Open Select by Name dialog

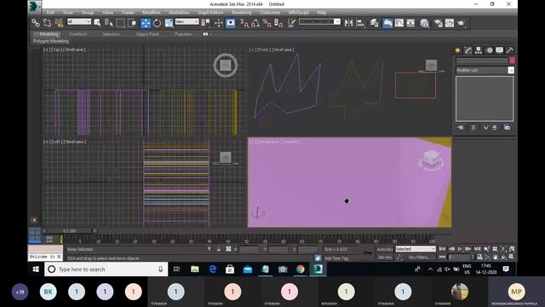coord(109,23)
